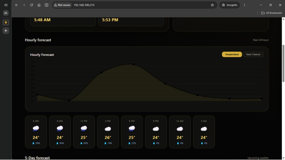Click the Upcoming weather label

tap(258, 158)
